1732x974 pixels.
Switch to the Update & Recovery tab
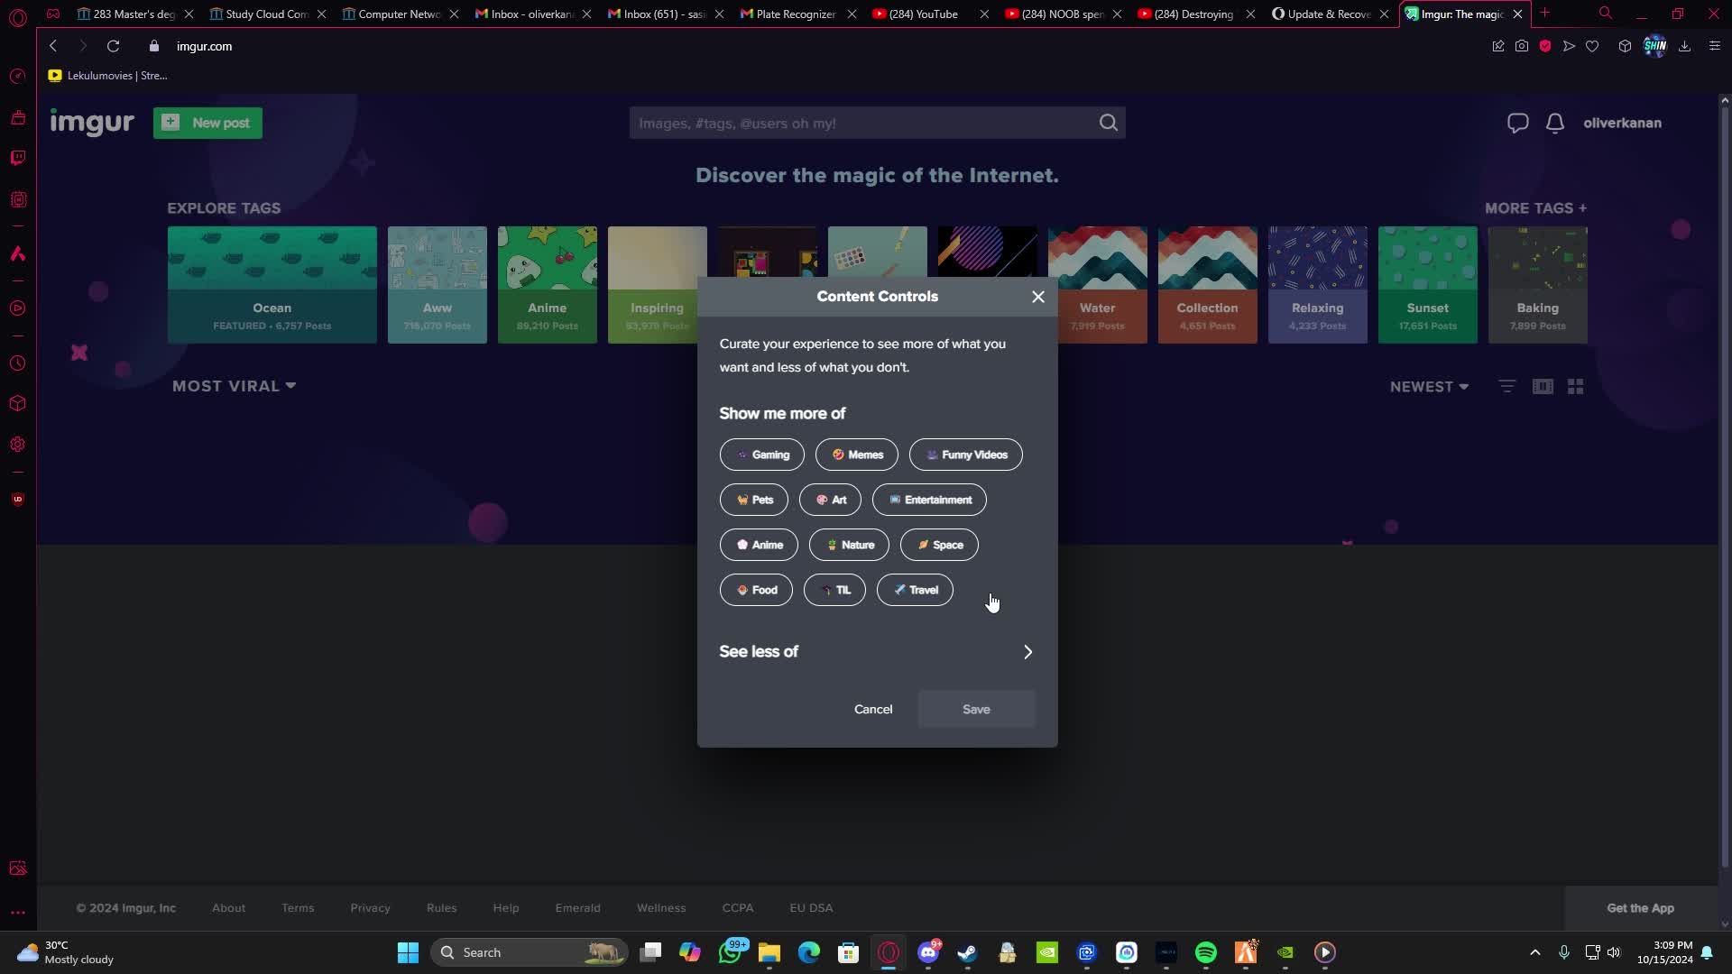coord(1326,14)
